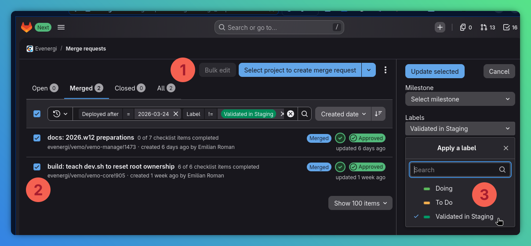The image size is (531, 246).
Task: Open the to-do list icon showing 16
Action: click(510, 27)
